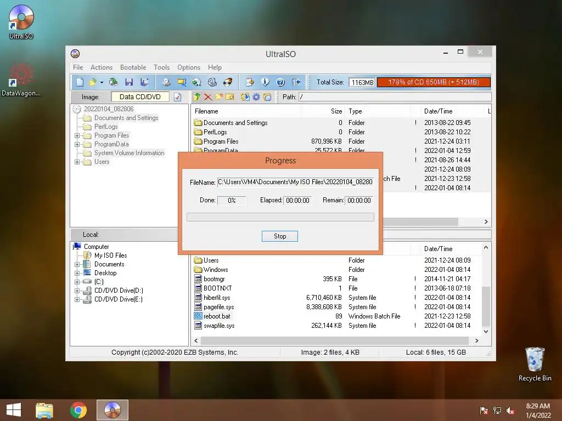562x421 pixels.
Task: Click the Stop button in Progress dialog
Action: pyautogui.click(x=279, y=236)
